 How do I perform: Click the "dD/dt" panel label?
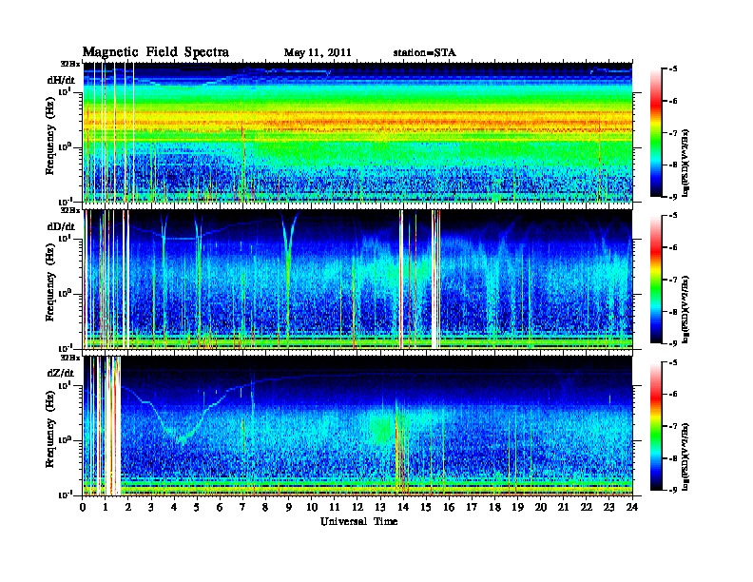pos(61,226)
